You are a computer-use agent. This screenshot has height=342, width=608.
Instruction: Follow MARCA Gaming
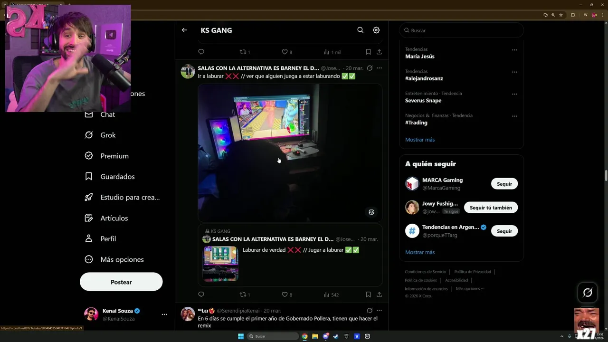[x=504, y=184]
